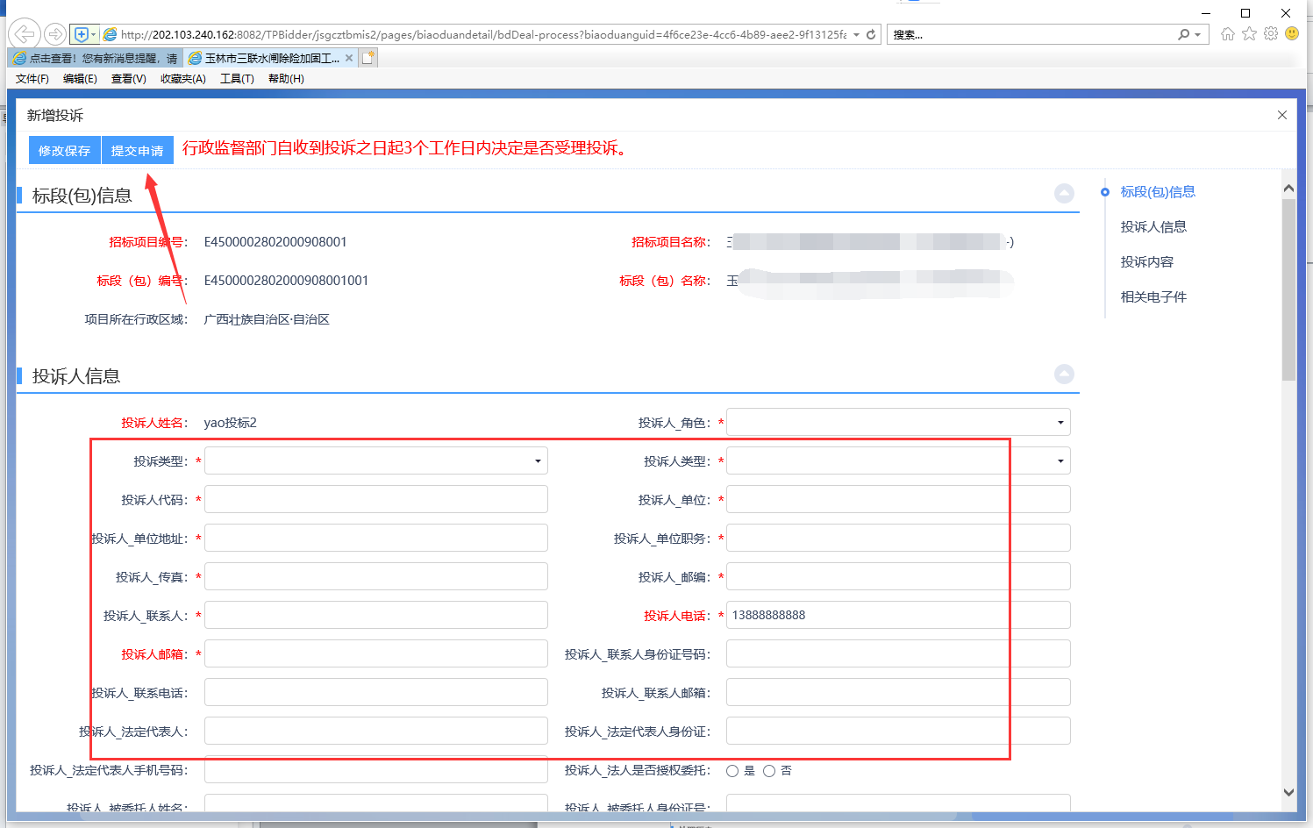Open browser settings gear icon
1313x828 pixels.
[x=1271, y=34]
